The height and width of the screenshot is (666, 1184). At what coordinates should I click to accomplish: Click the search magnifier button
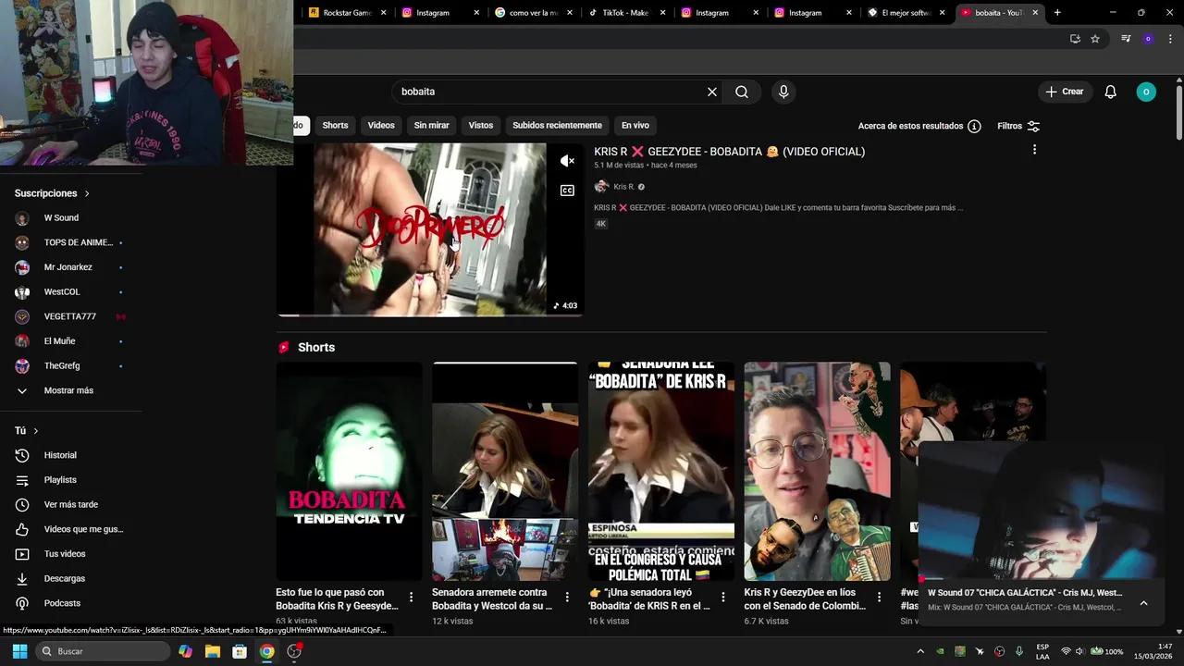pyautogui.click(x=742, y=92)
